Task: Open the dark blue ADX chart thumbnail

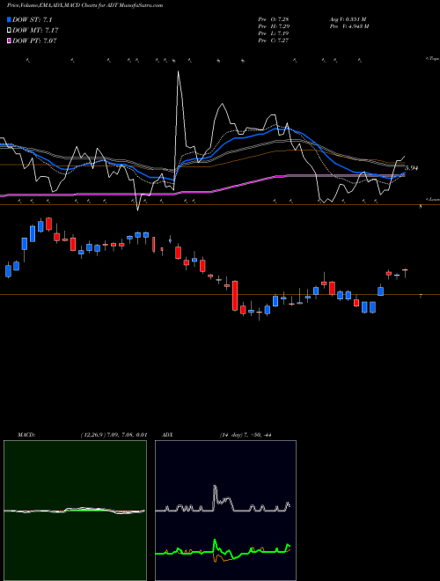Action: pyautogui.click(x=225, y=511)
